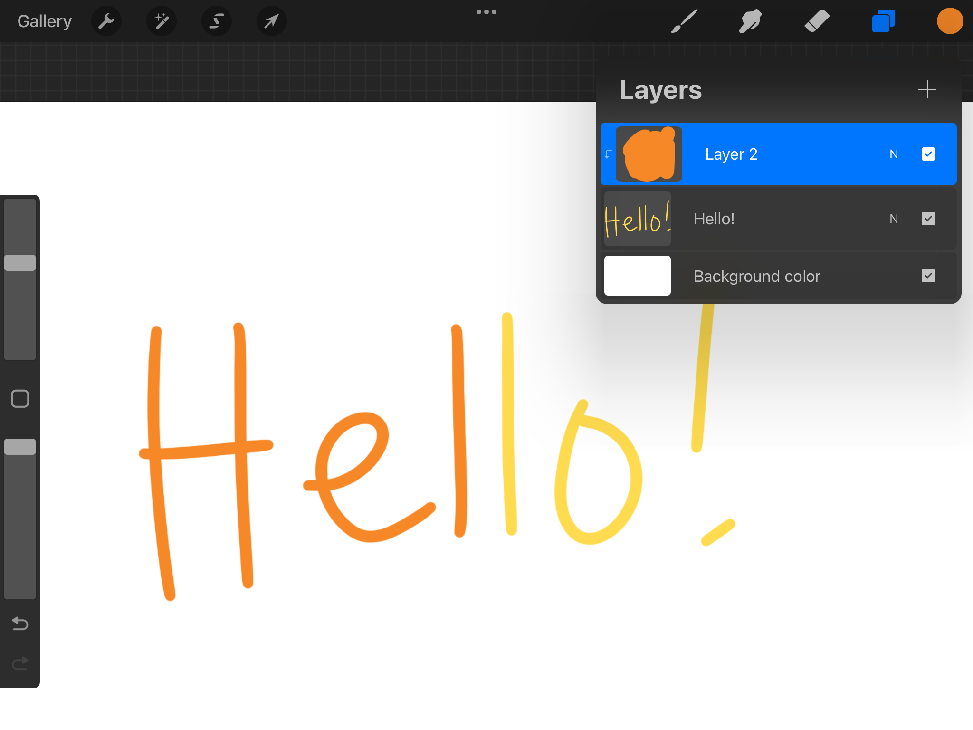
Task: Open blend mode N on Hello! layer
Action: [894, 219]
